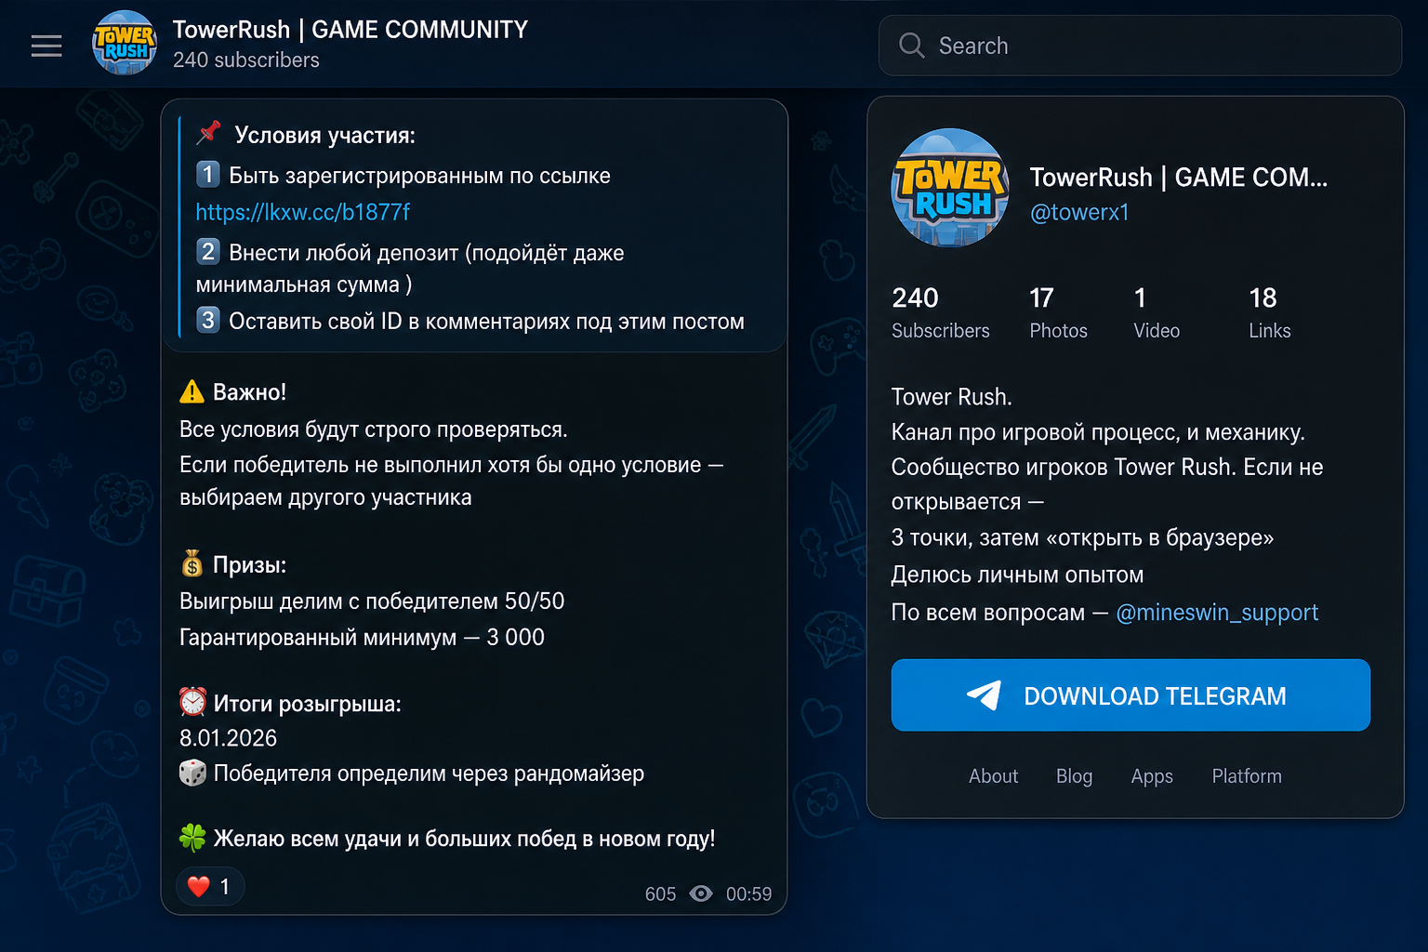Click 'Все условия будут строго проверяться.' line

(373, 430)
